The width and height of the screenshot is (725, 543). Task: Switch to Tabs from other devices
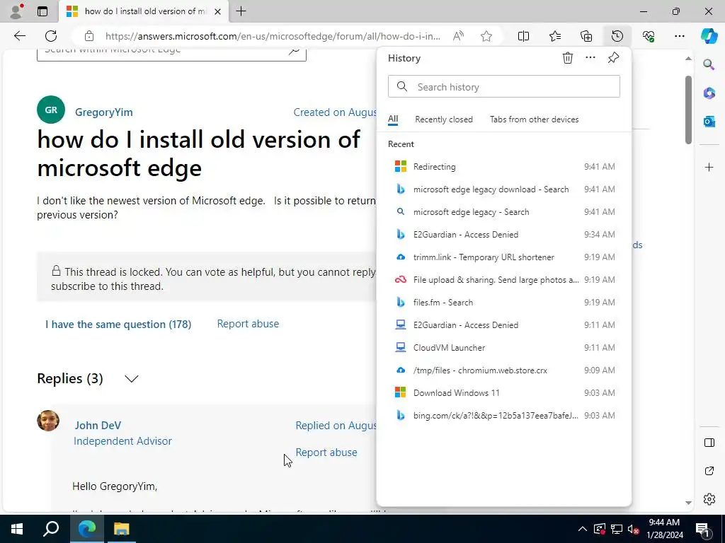click(x=534, y=119)
